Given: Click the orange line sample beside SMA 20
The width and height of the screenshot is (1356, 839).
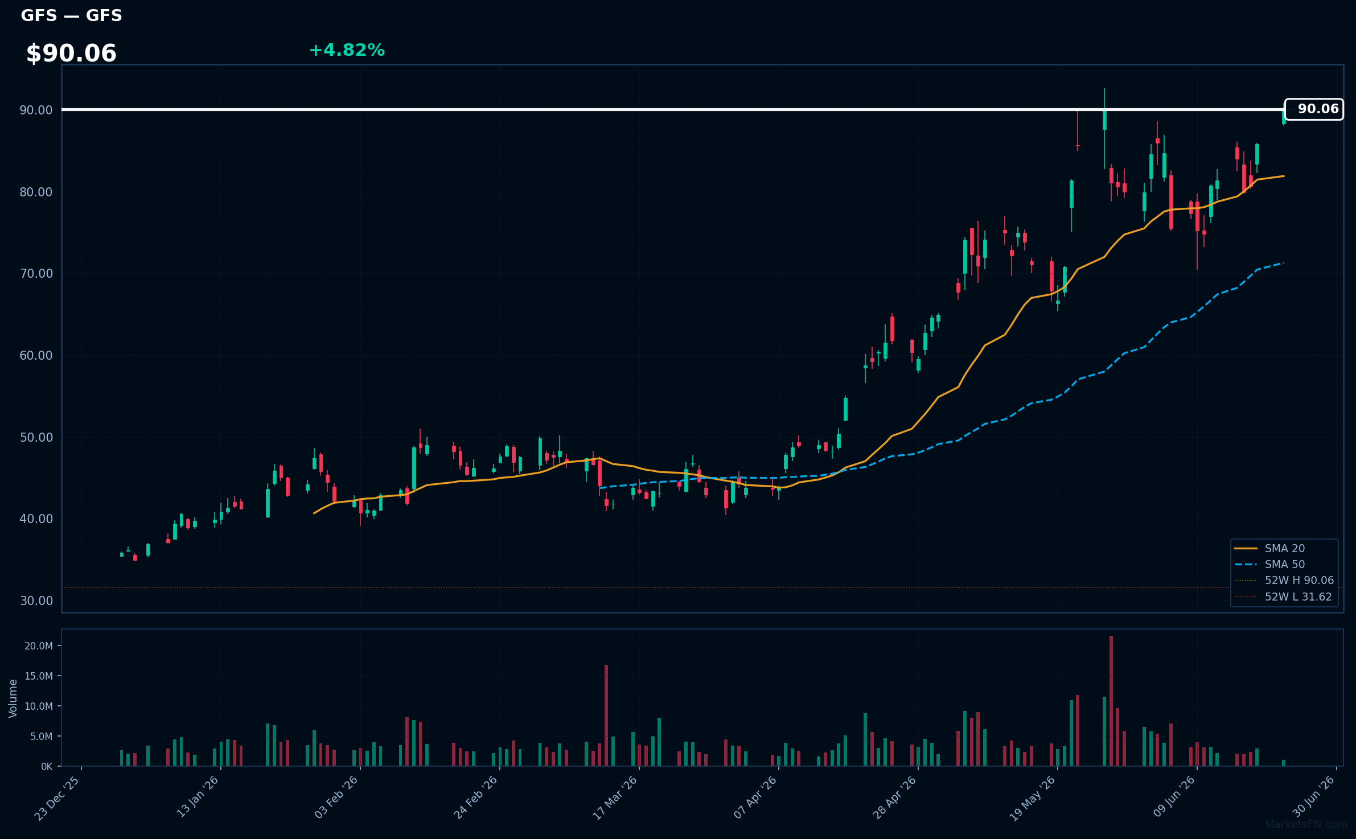Looking at the screenshot, I should point(1246,548).
